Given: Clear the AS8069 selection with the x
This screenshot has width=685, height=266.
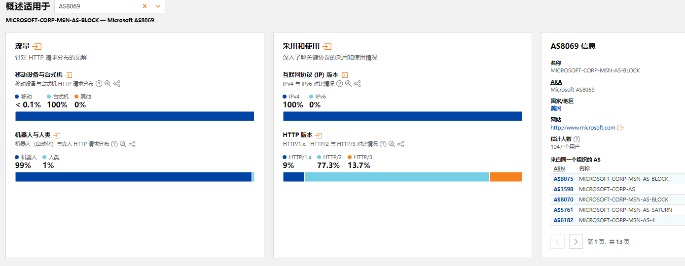Looking at the screenshot, I should click(x=144, y=6).
